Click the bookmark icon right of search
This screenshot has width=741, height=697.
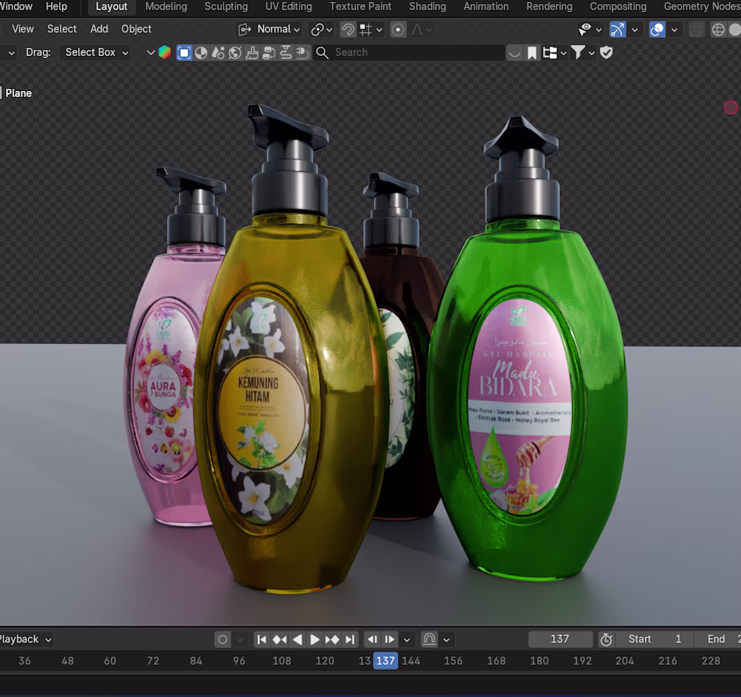(x=532, y=53)
